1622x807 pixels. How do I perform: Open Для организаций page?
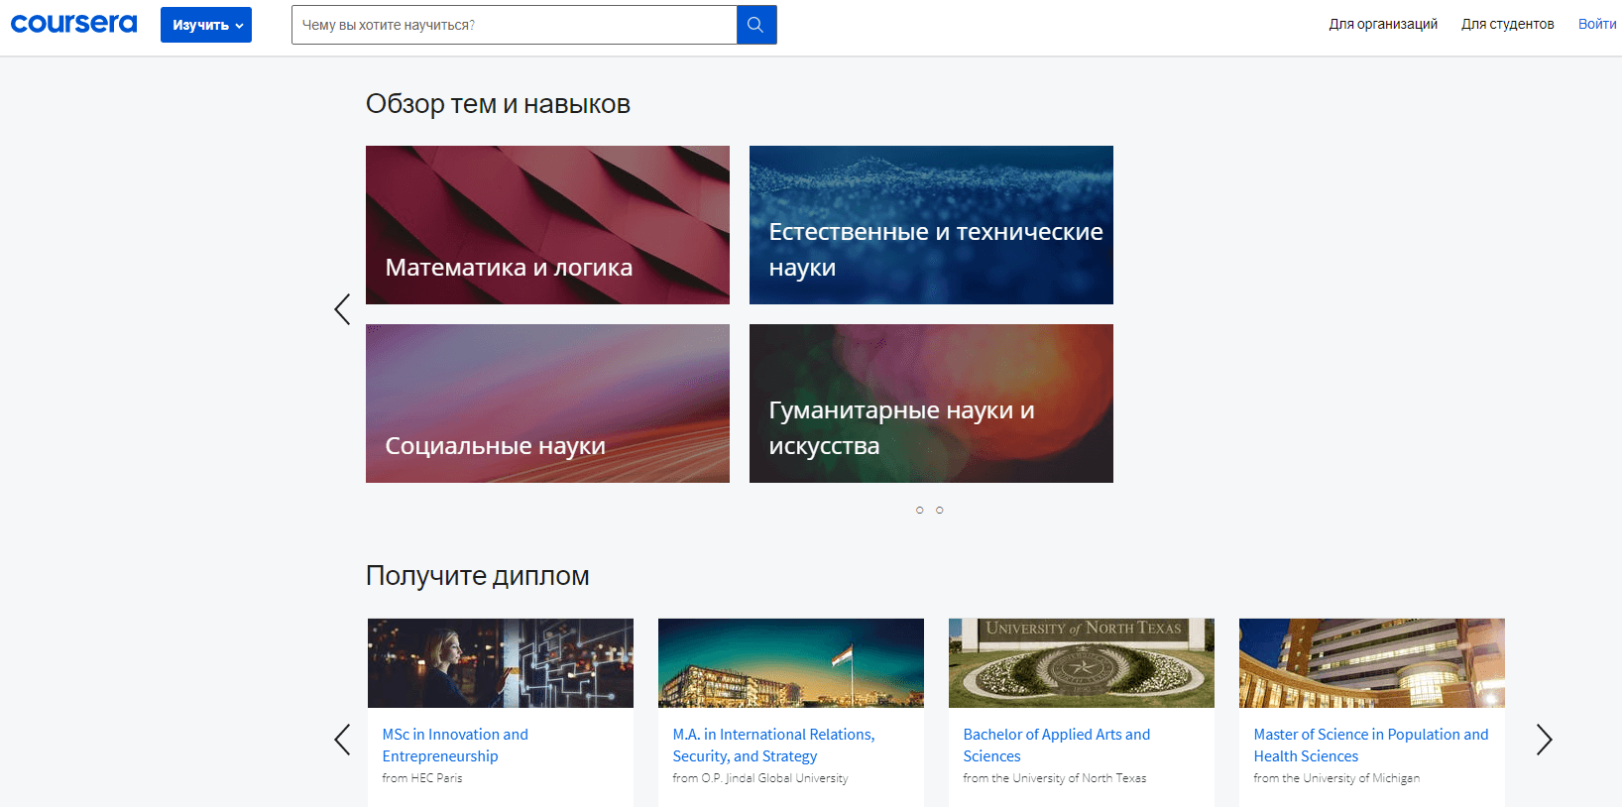pyautogui.click(x=1383, y=24)
